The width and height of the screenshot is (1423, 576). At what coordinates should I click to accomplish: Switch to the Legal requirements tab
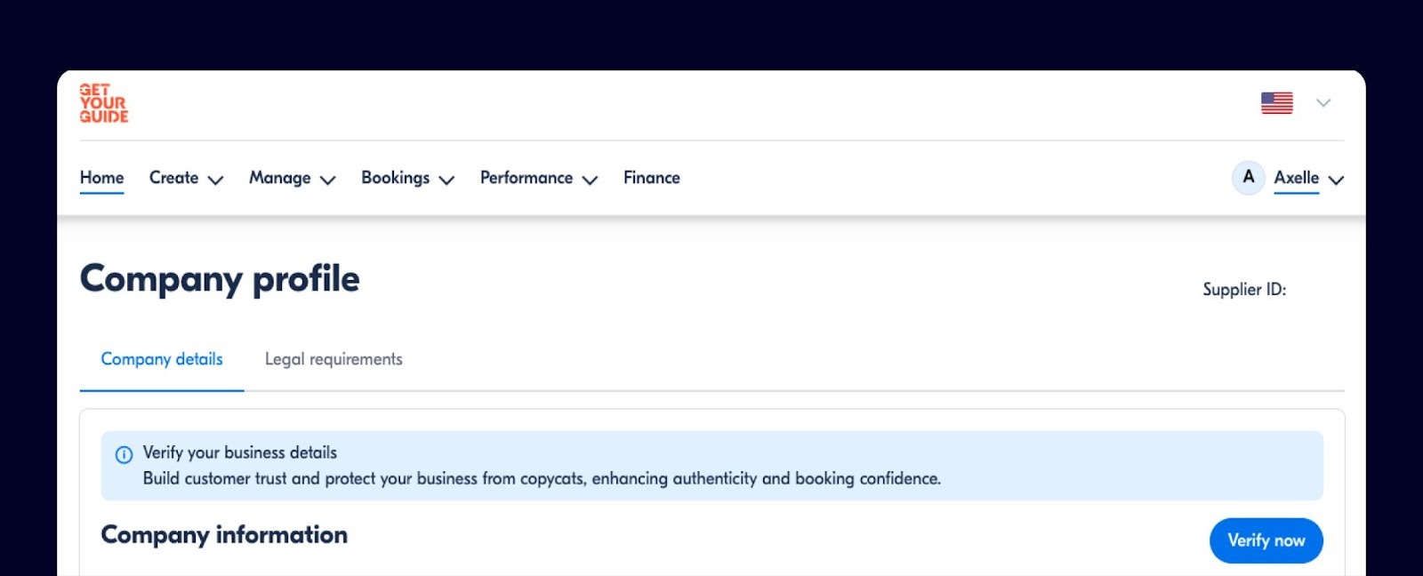pos(334,359)
